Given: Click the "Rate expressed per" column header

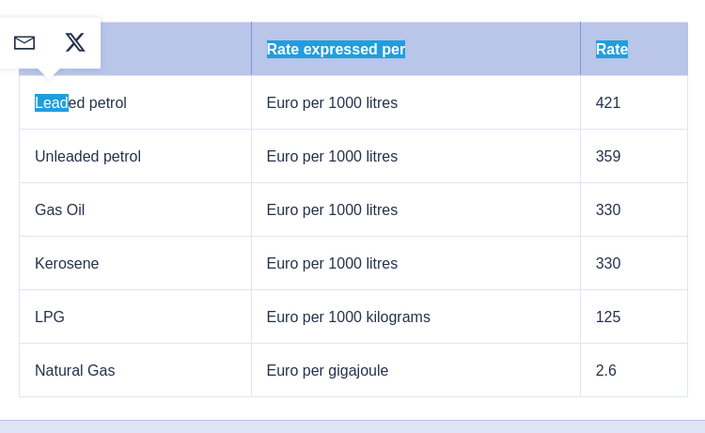Looking at the screenshot, I should (336, 49).
